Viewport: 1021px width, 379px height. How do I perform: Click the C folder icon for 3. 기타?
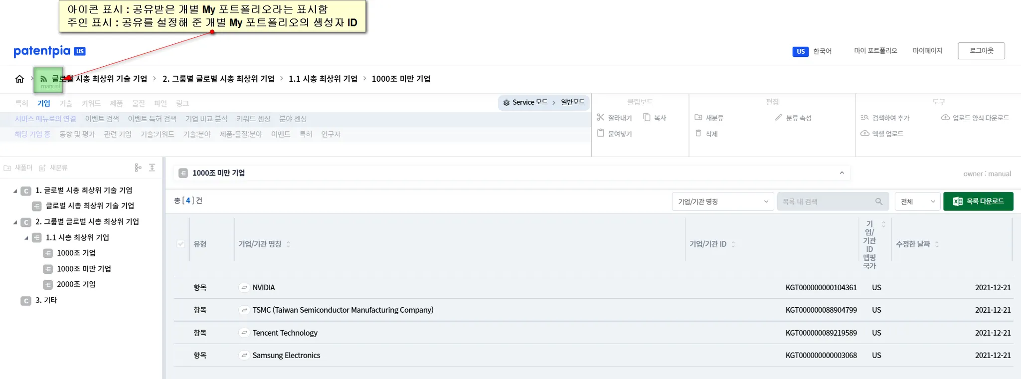[x=26, y=301]
